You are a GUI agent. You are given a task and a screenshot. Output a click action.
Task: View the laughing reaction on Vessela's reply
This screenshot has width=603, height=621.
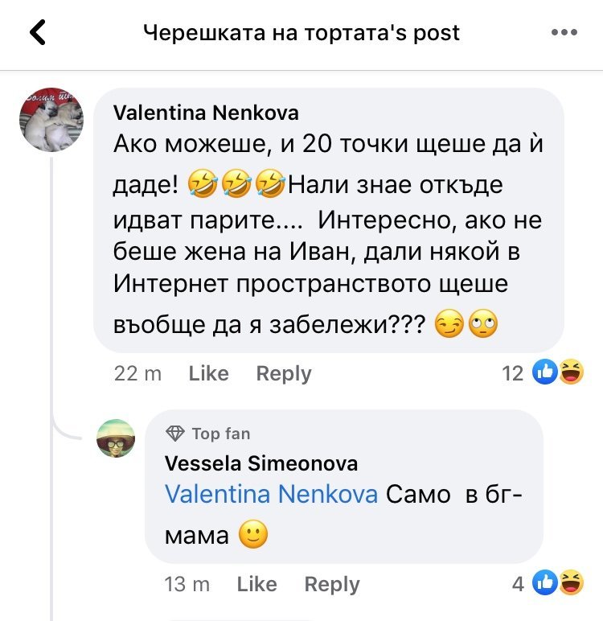pos(571,583)
